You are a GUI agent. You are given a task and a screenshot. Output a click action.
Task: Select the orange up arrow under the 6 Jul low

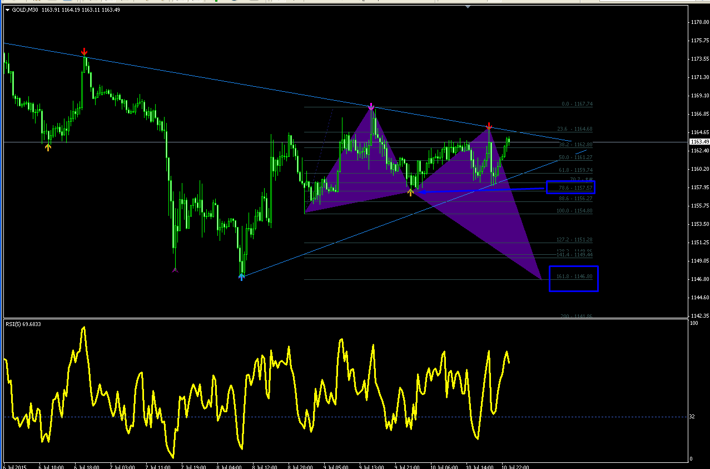[48, 147]
